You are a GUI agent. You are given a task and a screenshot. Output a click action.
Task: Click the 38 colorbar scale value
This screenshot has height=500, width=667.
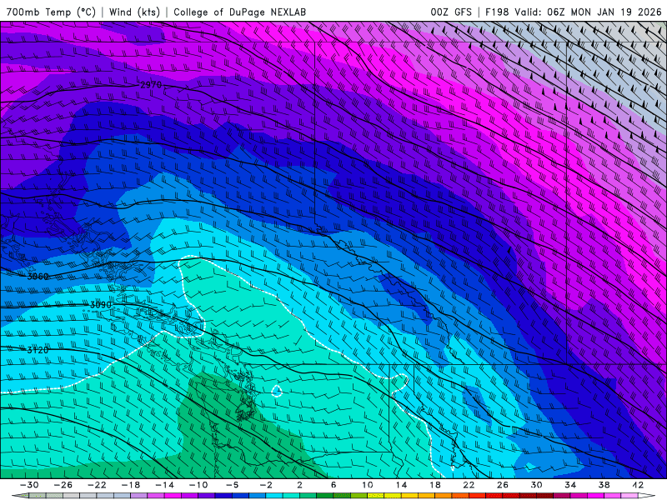click(x=604, y=485)
